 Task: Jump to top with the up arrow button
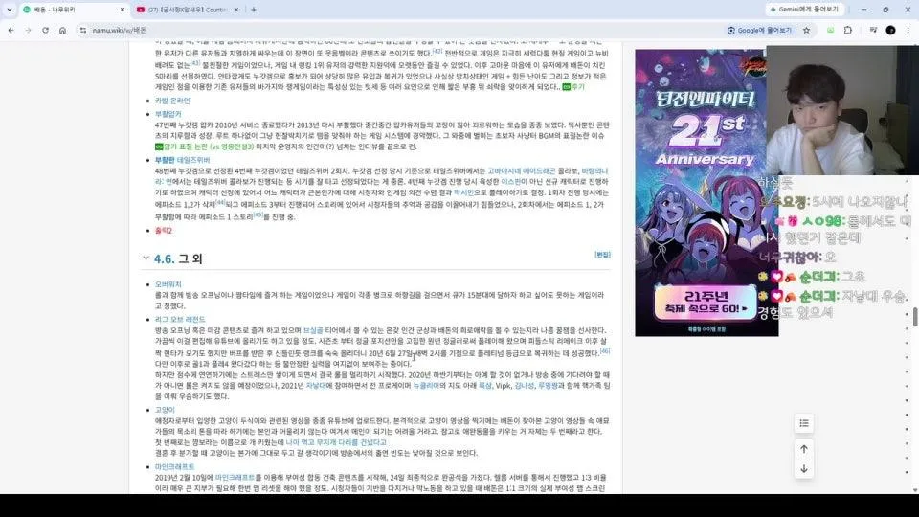pyautogui.click(x=803, y=449)
